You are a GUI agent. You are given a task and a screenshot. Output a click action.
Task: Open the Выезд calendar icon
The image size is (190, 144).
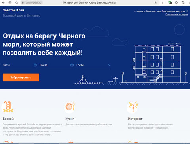coord(72,65)
